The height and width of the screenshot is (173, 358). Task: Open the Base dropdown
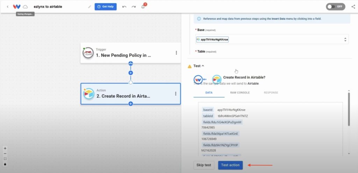[x=272, y=39]
